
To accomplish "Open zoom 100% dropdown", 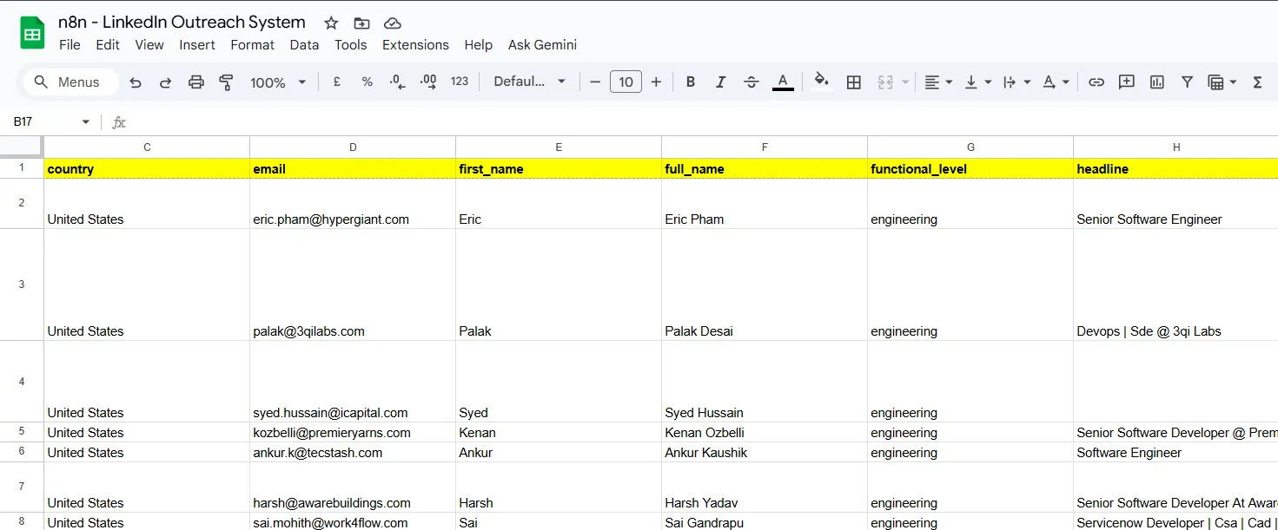I will [278, 82].
